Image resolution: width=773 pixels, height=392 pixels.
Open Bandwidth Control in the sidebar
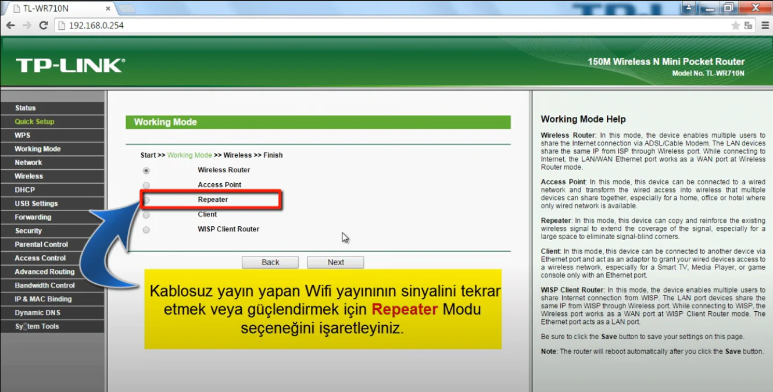[x=45, y=286]
